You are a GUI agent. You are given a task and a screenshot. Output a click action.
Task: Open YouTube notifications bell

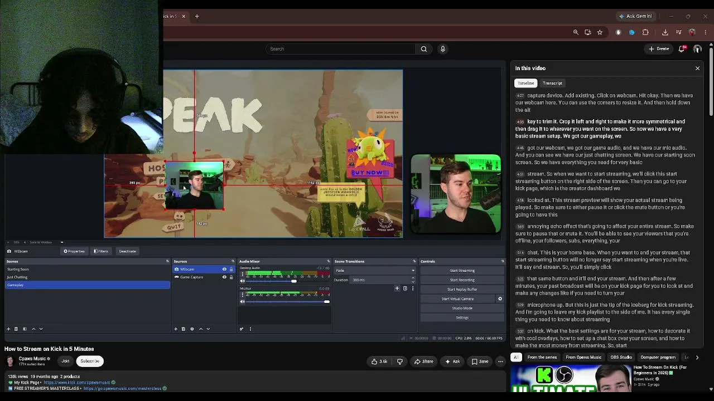(x=682, y=49)
